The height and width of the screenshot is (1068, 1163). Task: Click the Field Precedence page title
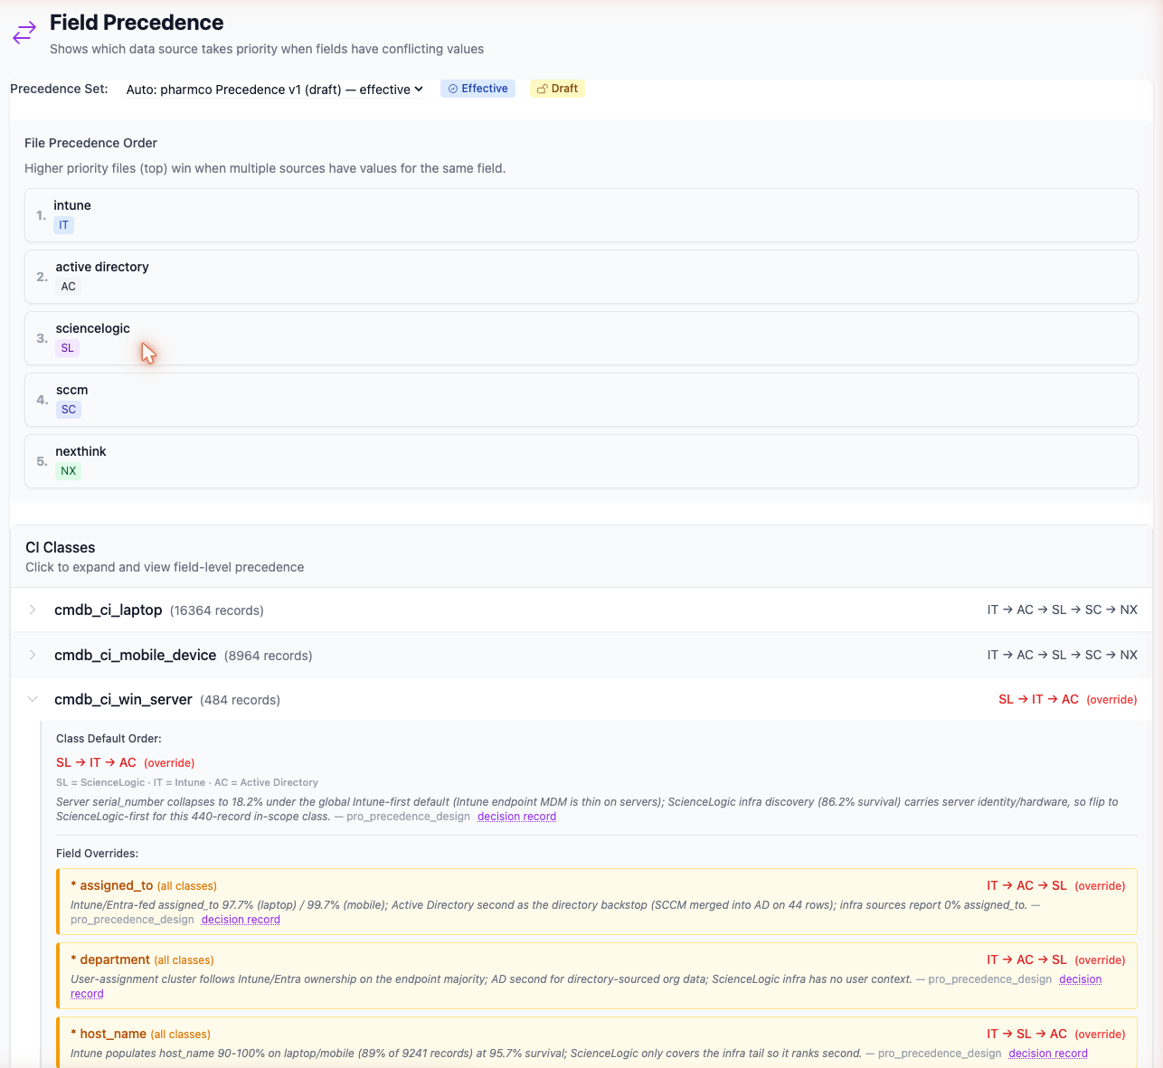tap(137, 23)
